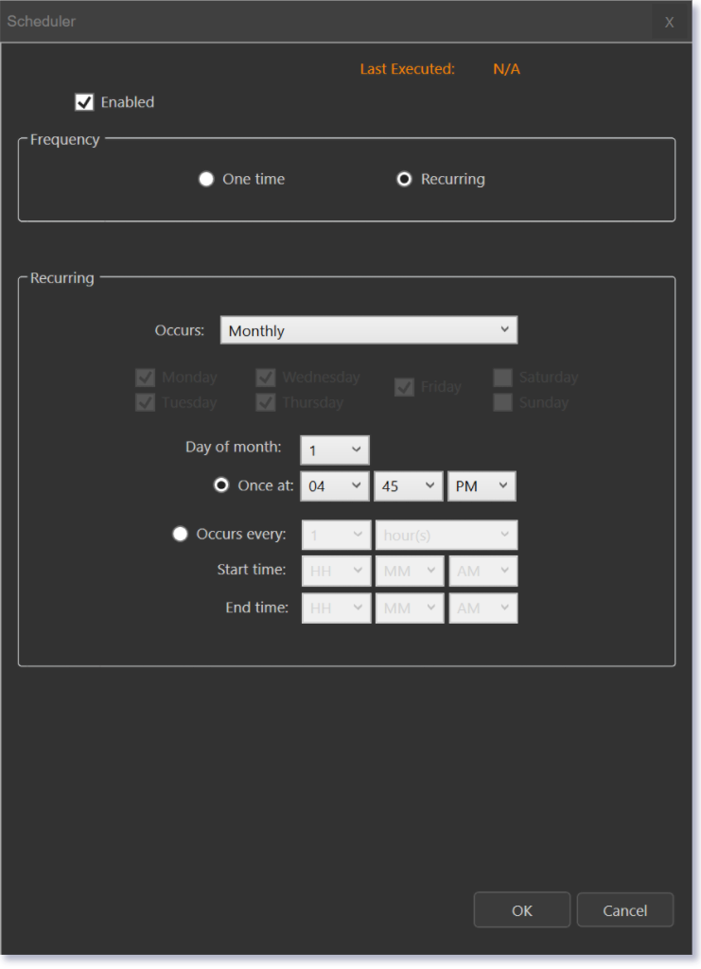Toggle the Monday checkbox

point(146,378)
